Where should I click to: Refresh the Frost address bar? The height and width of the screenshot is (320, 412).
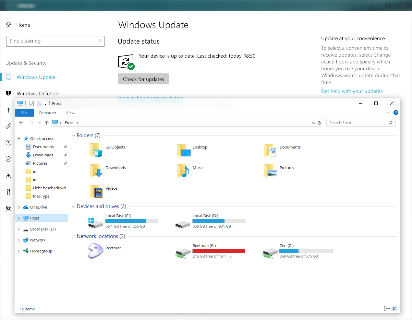(x=319, y=123)
